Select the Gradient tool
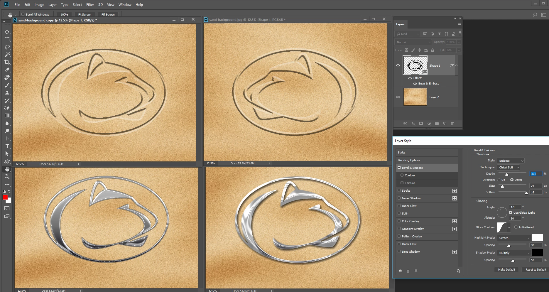Image resolution: width=549 pixels, height=292 pixels. (7, 116)
